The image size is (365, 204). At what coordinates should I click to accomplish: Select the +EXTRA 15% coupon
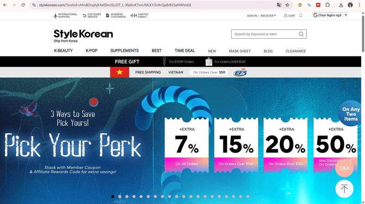236,145
